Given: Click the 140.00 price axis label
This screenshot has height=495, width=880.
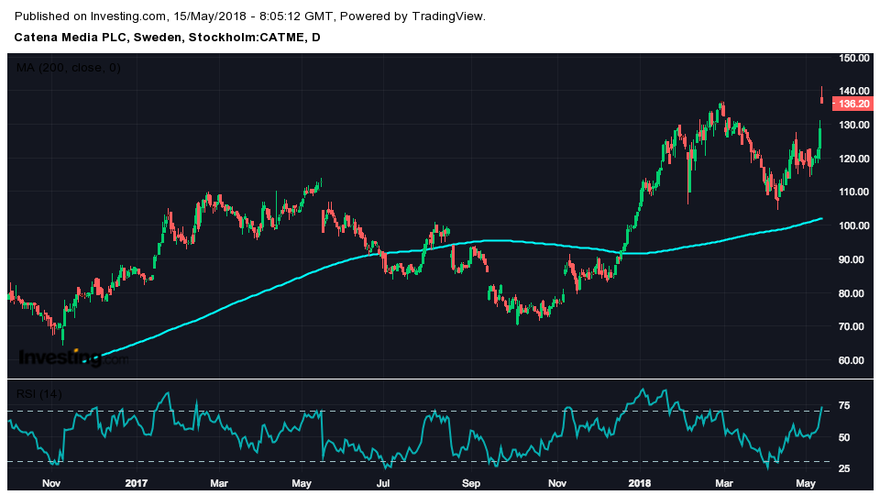Looking at the screenshot, I should click(x=854, y=91).
